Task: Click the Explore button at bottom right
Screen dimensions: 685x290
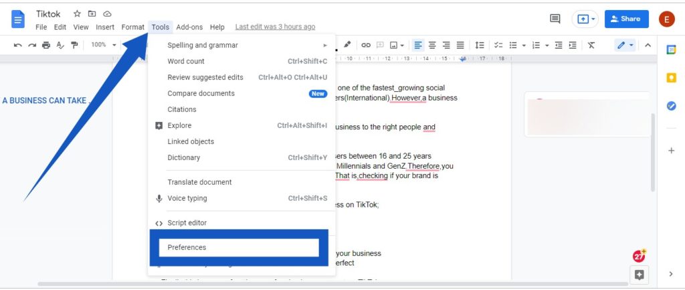Action: click(x=639, y=274)
